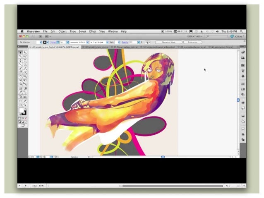Change the screen mode button
This screenshot has width=264, height=198.
[x=22, y=125]
